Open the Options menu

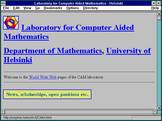[73, 8]
